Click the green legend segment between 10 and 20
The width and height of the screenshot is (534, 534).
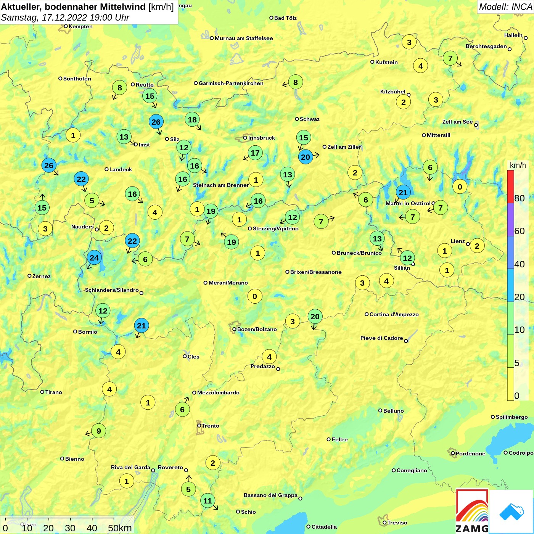(511, 318)
